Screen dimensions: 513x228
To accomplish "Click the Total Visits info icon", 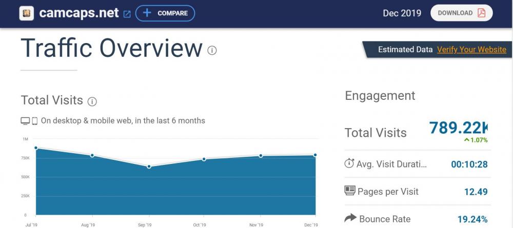I will click(92, 101).
